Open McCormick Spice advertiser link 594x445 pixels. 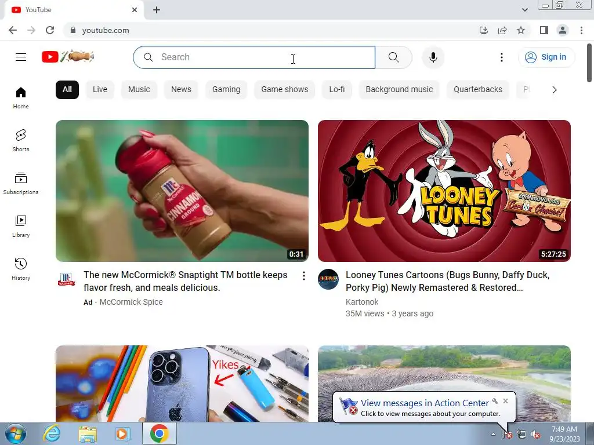(131, 302)
